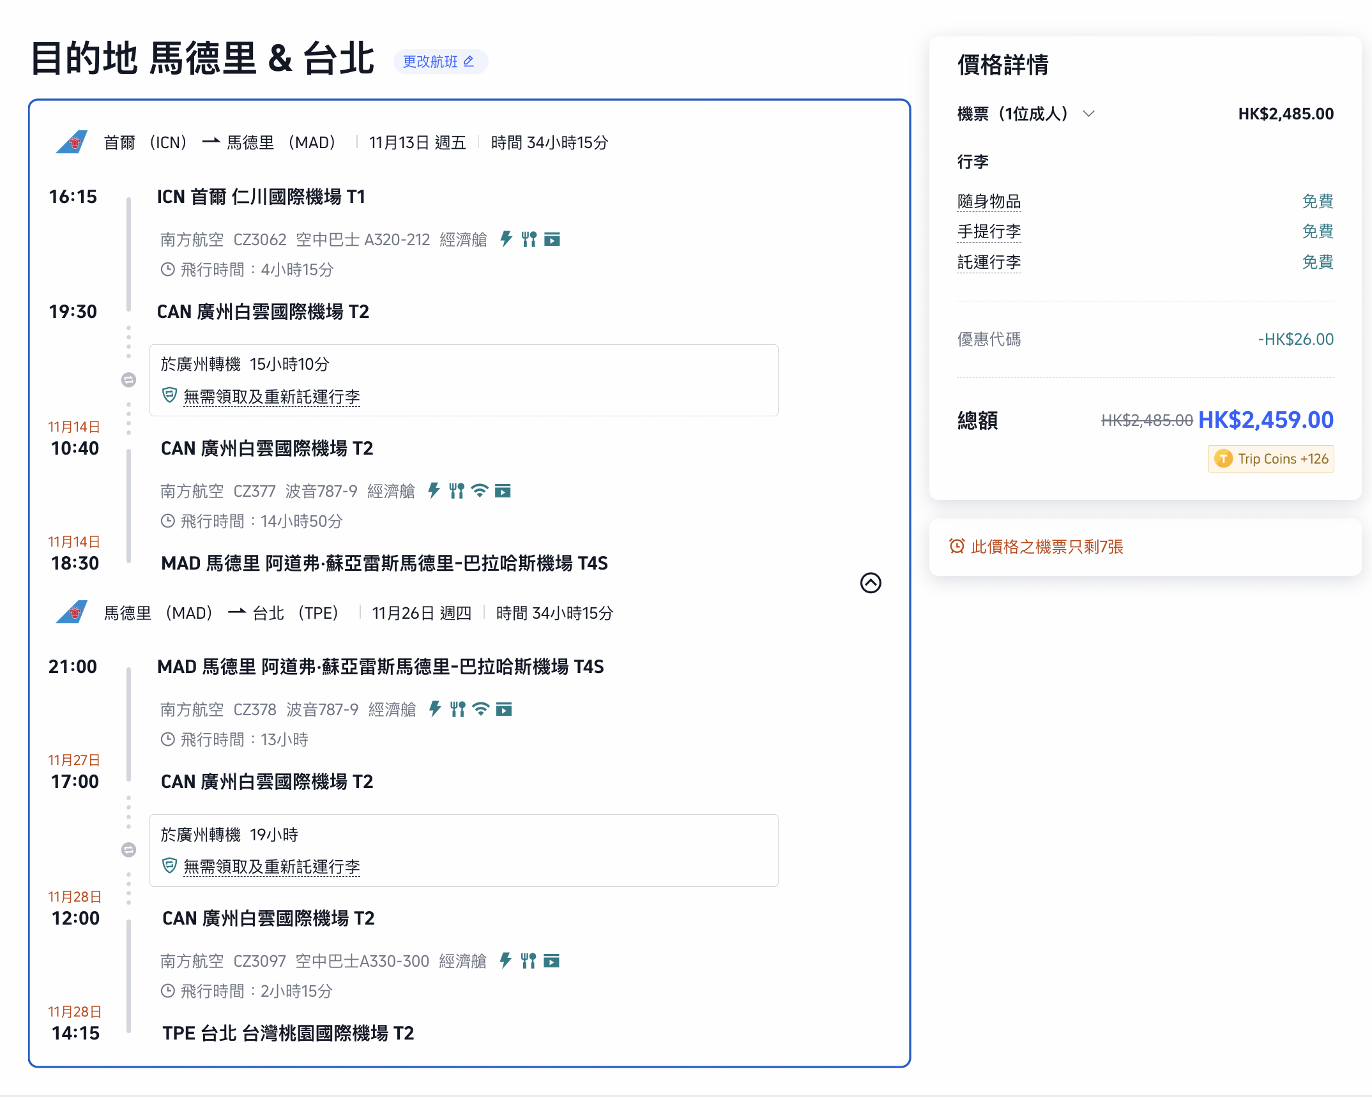Image resolution: width=1372 pixels, height=1097 pixels.
Task: Click 空中巴士 A320-212 aircraft text
Action: 363,239
